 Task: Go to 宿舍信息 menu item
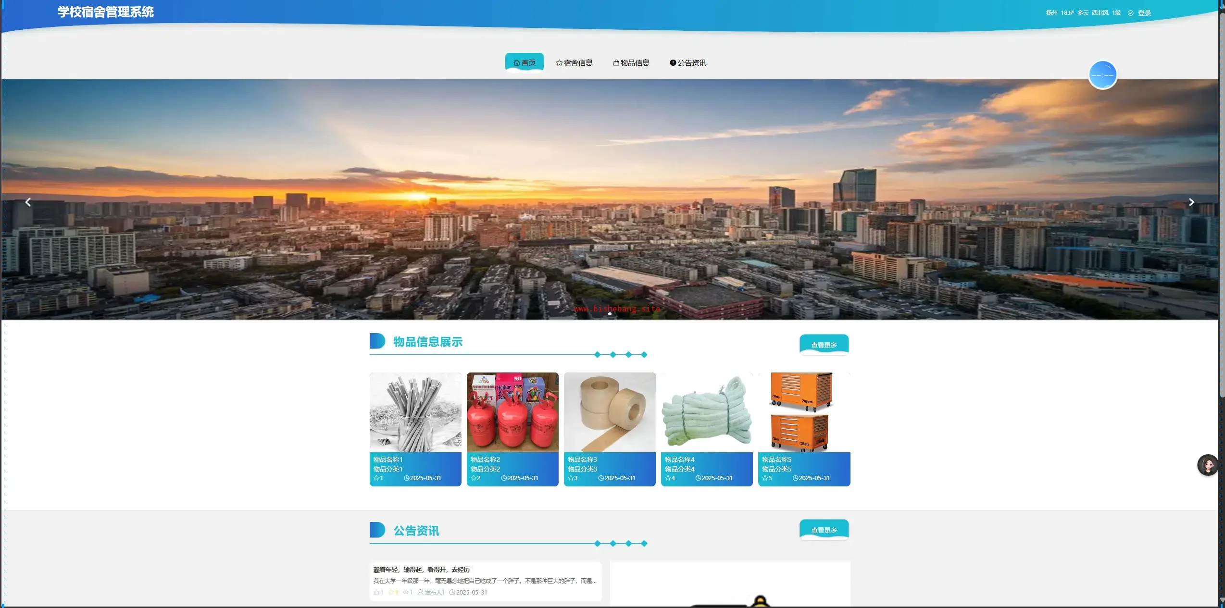(574, 62)
